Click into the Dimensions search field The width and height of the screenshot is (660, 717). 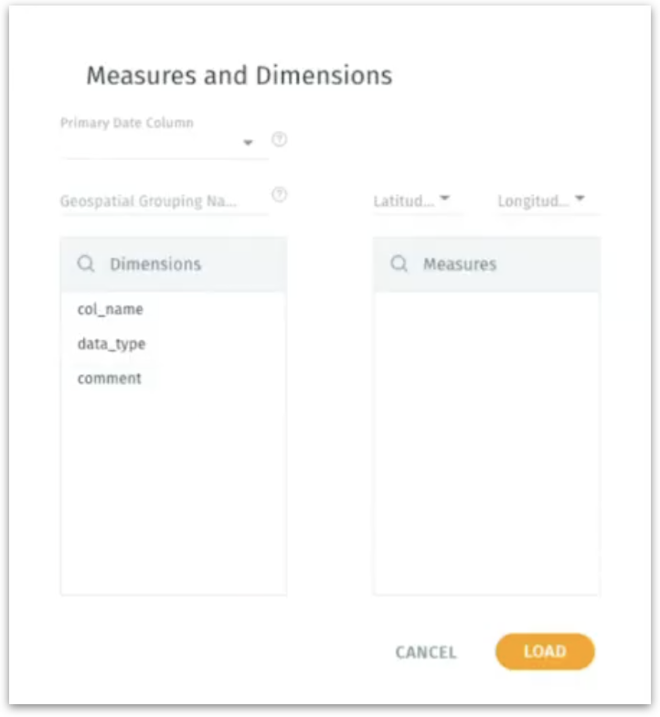click(183, 264)
